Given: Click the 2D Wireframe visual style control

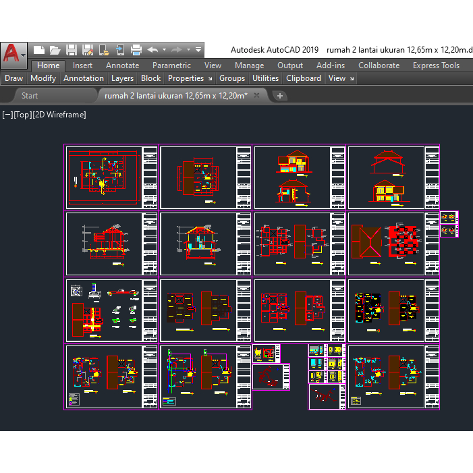Looking at the screenshot, I should pos(59,115).
